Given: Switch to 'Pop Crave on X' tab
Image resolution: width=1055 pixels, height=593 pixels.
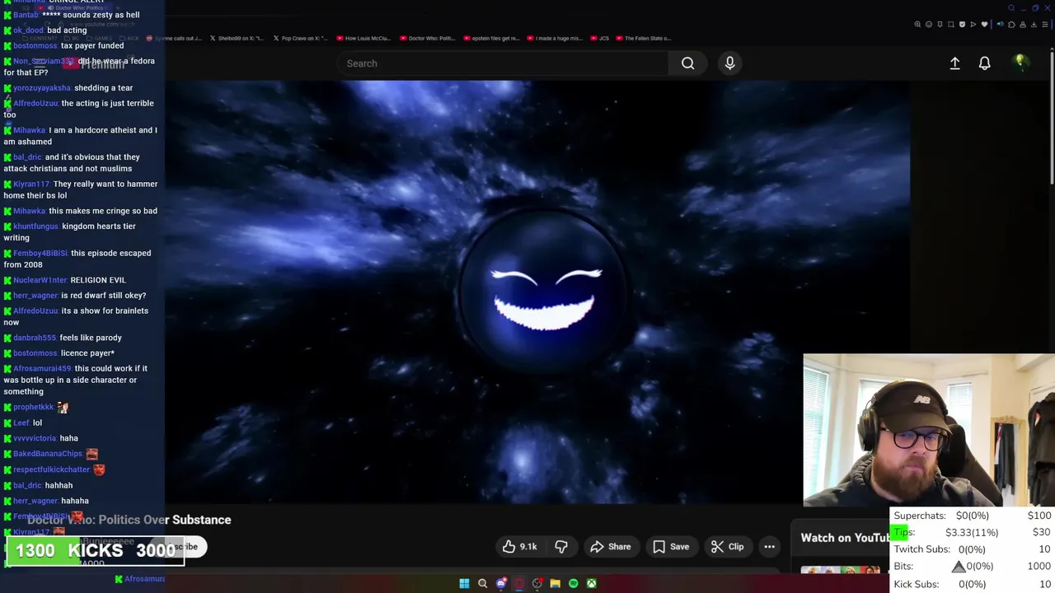Looking at the screenshot, I should 300,38.
